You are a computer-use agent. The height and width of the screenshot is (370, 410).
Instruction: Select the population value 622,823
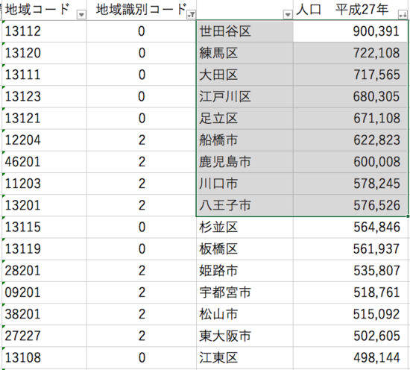click(x=350, y=140)
